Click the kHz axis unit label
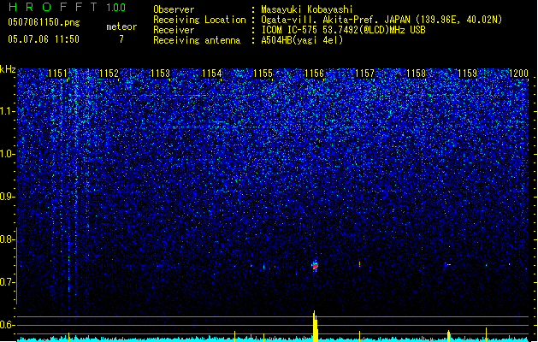Viewport: 538px width, 342px height. (8, 69)
